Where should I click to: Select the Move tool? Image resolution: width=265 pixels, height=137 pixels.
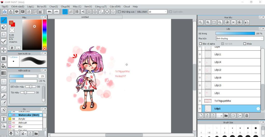[4, 50]
